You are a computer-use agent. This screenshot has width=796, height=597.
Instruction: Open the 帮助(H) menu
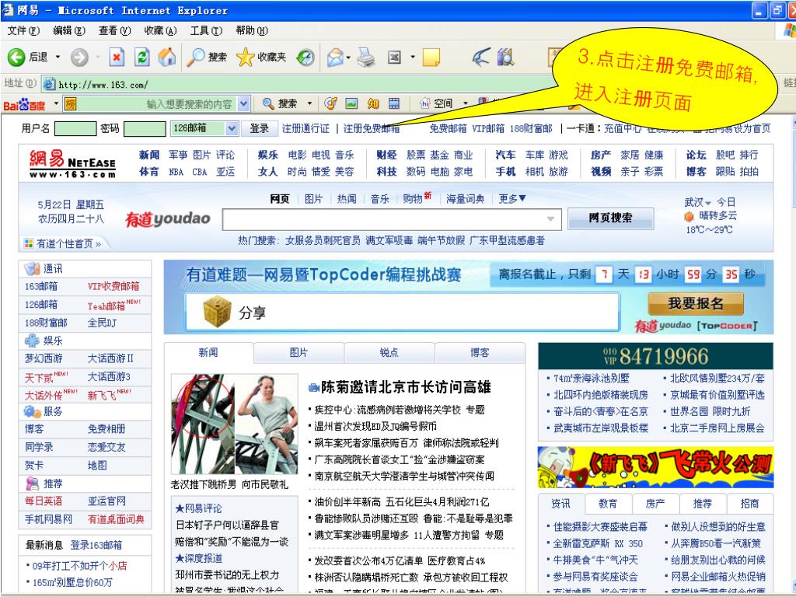tap(252, 31)
